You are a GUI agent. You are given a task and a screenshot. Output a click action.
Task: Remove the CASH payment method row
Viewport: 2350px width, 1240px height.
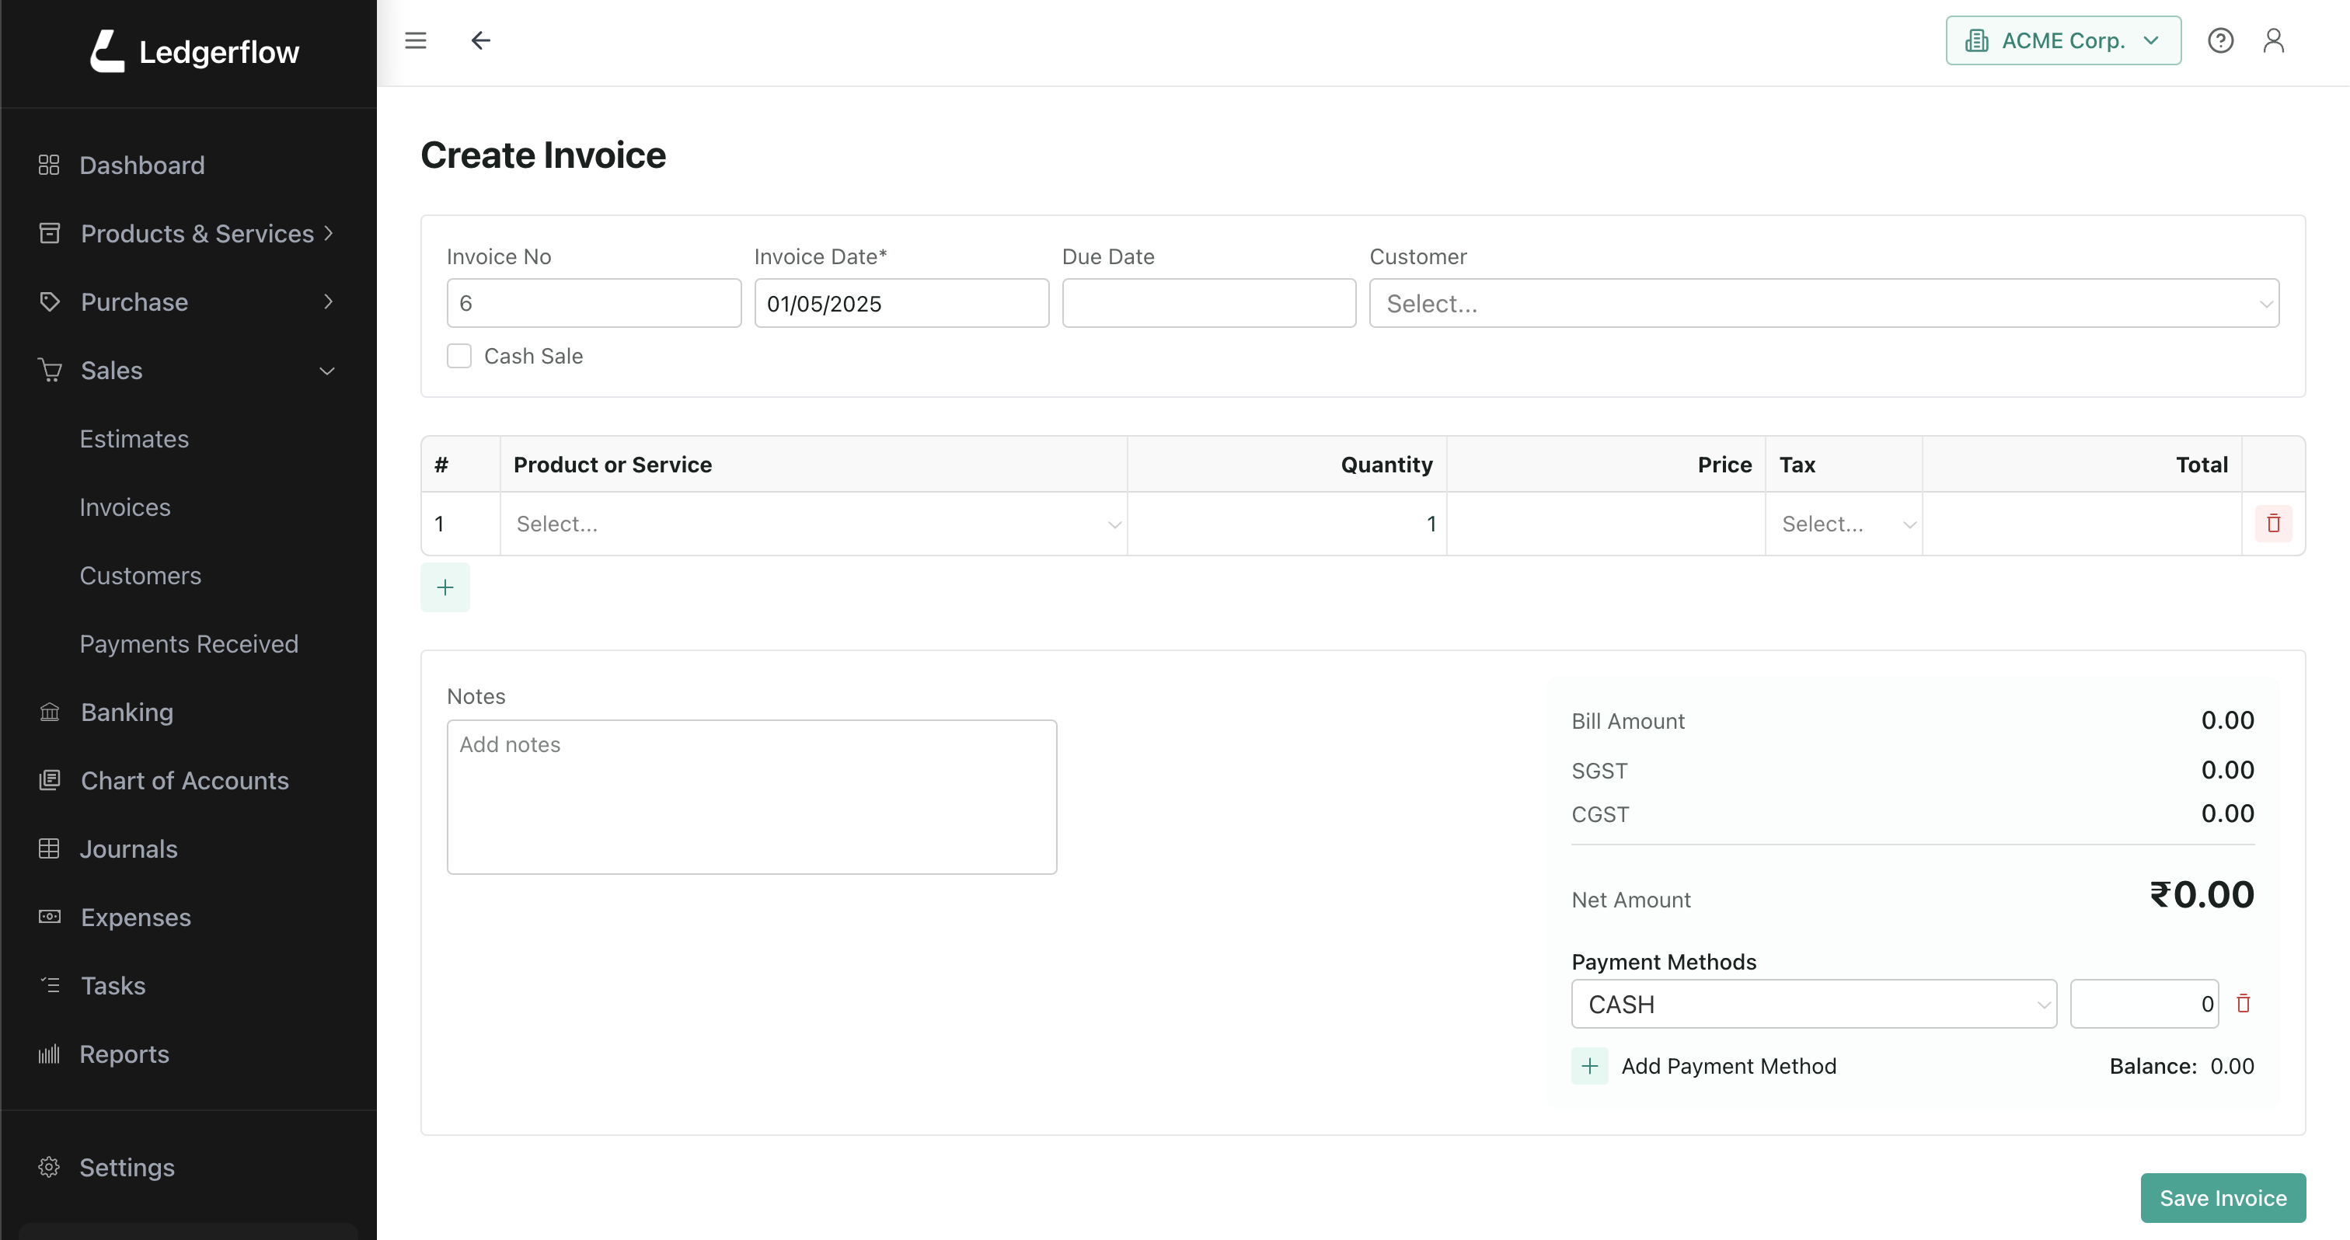pos(2244,1004)
